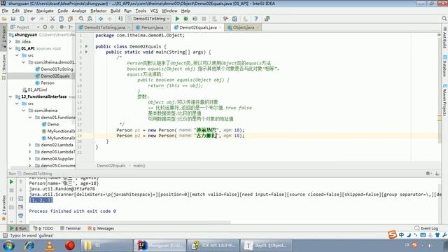Viewport: 448px width, 252px height.
Task: Click the navigate Forward arrow icon
Action: 109,19
